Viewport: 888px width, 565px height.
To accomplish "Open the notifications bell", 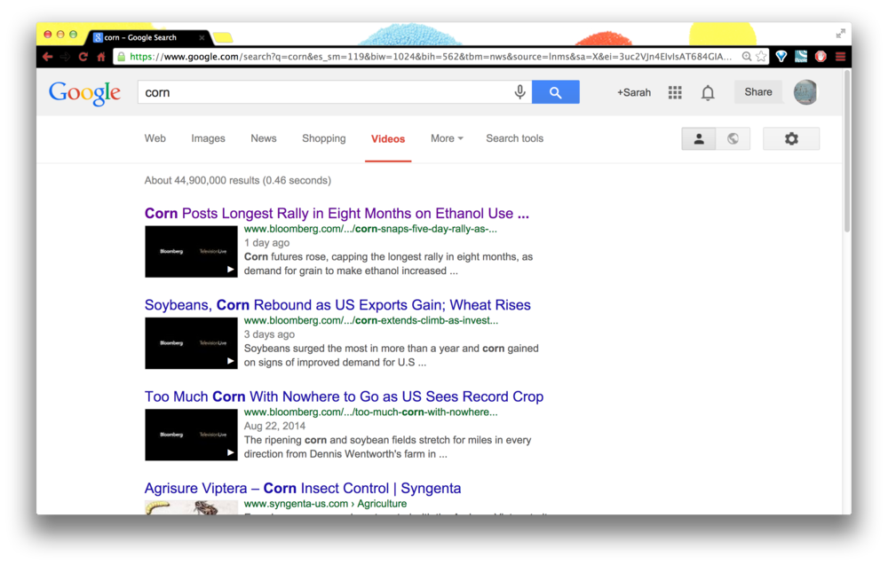I will pyautogui.click(x=708, y=92).
